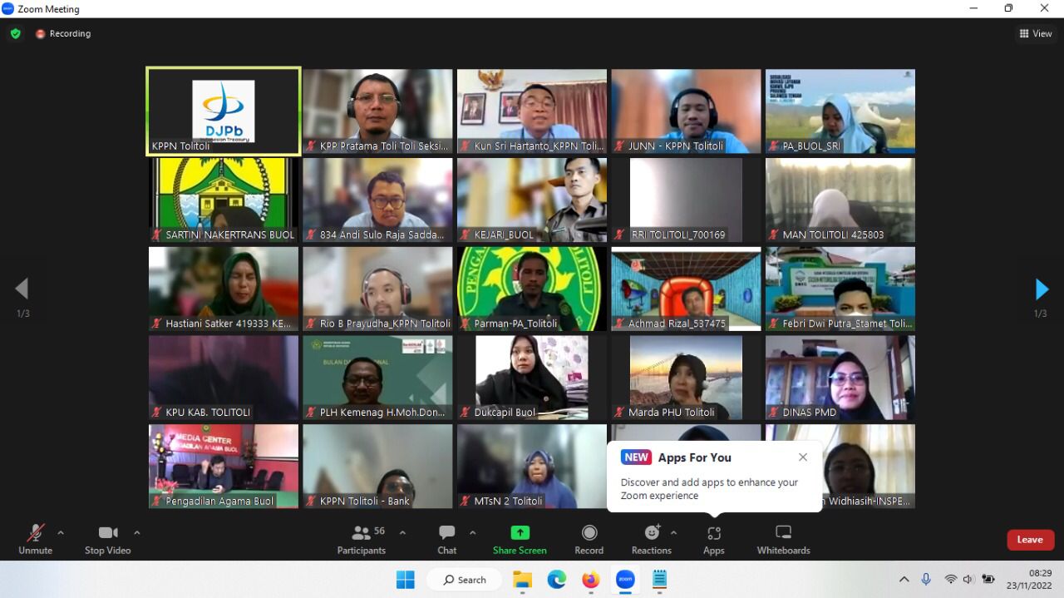Expand the Participants options arrow

[403, 532]
